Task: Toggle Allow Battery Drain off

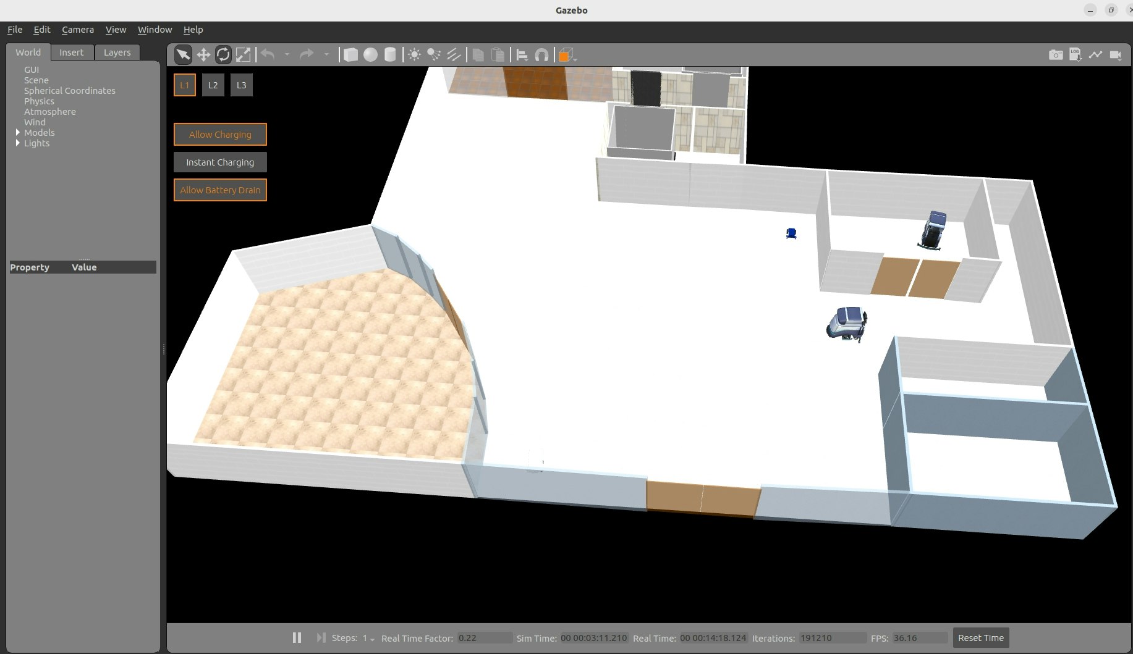Action: [220, 190]
